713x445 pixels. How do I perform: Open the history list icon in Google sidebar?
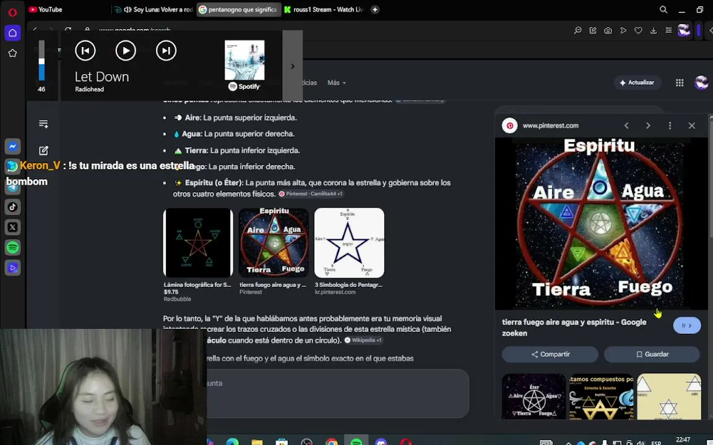[x=44, y=124]
